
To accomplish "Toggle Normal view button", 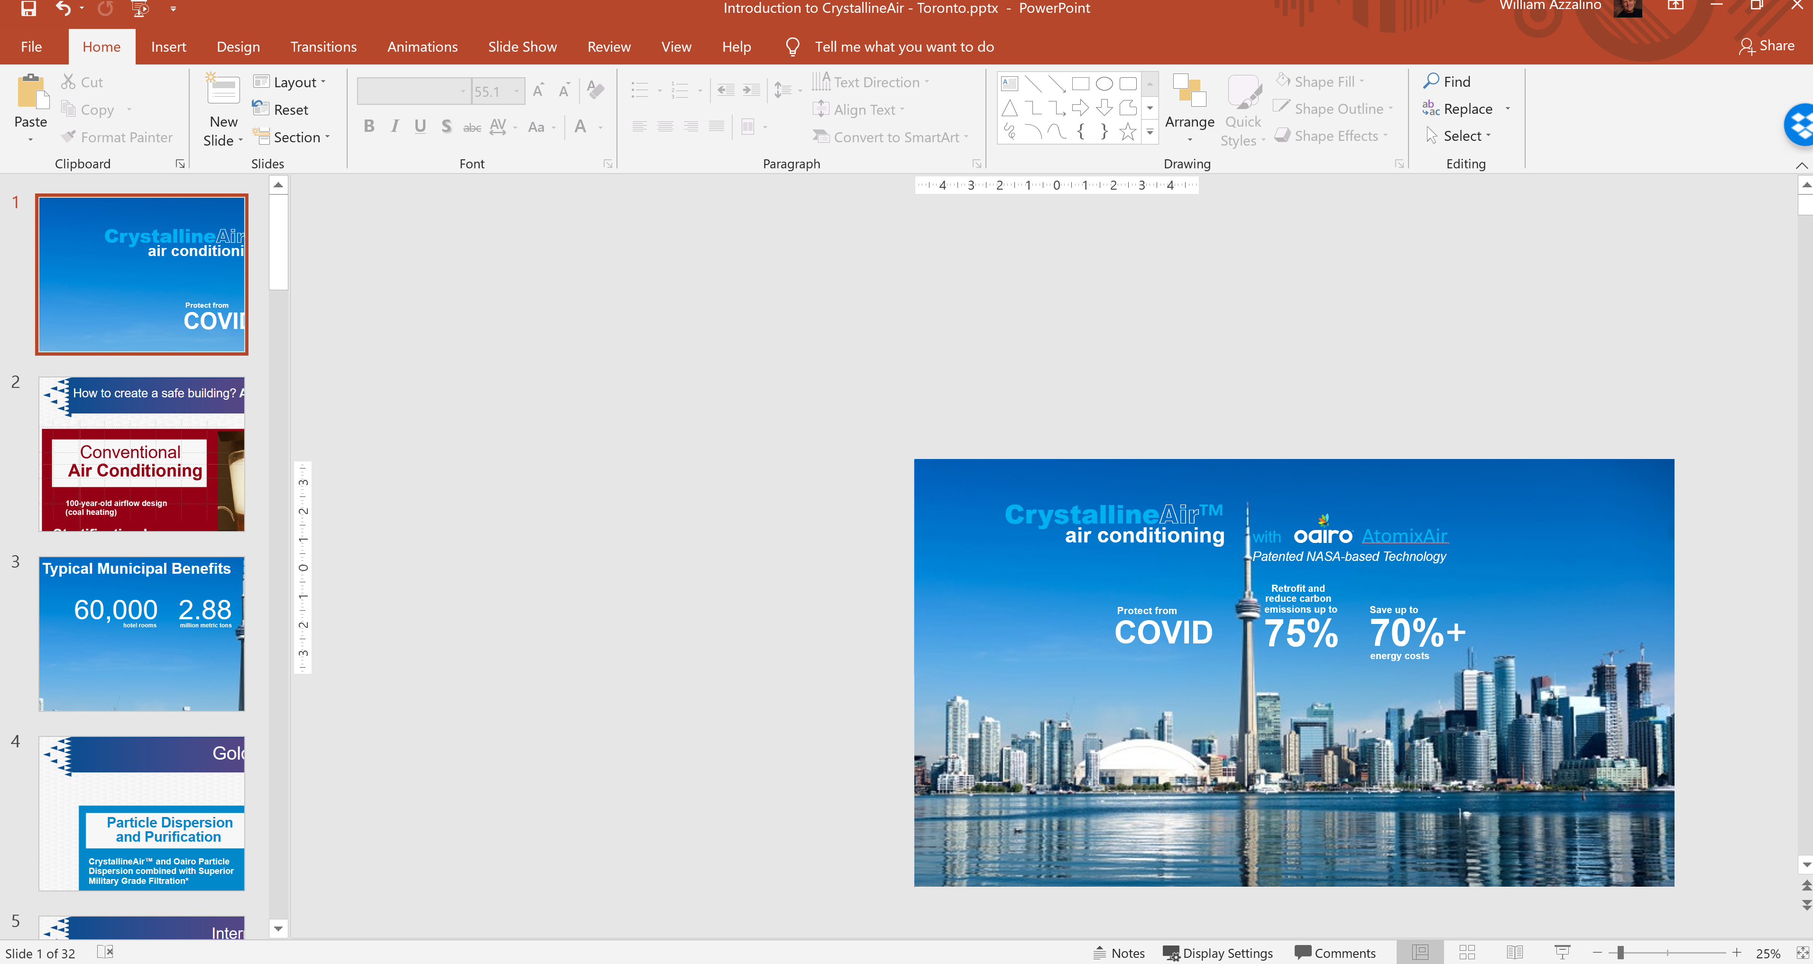I will pos(1420,952).
